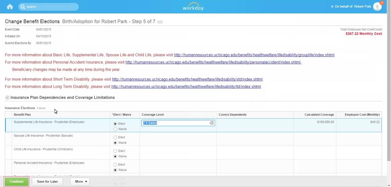This screenshot has width=391, height=187.
Task: Select Elect for Supplemental Life Insurance
Action: 115,124
